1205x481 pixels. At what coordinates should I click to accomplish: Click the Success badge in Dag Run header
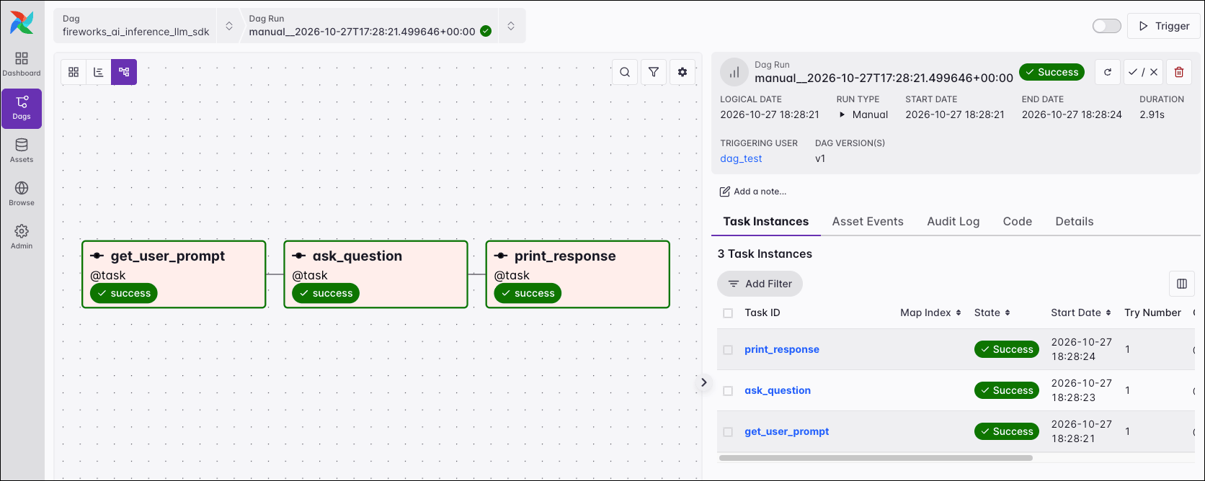1052,72
